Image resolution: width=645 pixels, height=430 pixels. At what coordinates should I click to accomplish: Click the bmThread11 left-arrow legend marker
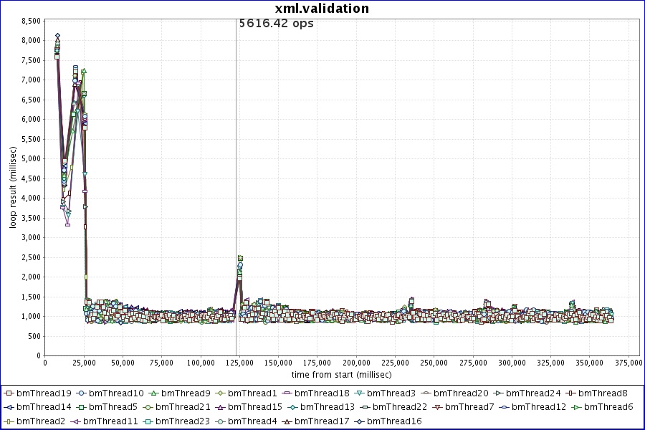(x=75, y=421)
